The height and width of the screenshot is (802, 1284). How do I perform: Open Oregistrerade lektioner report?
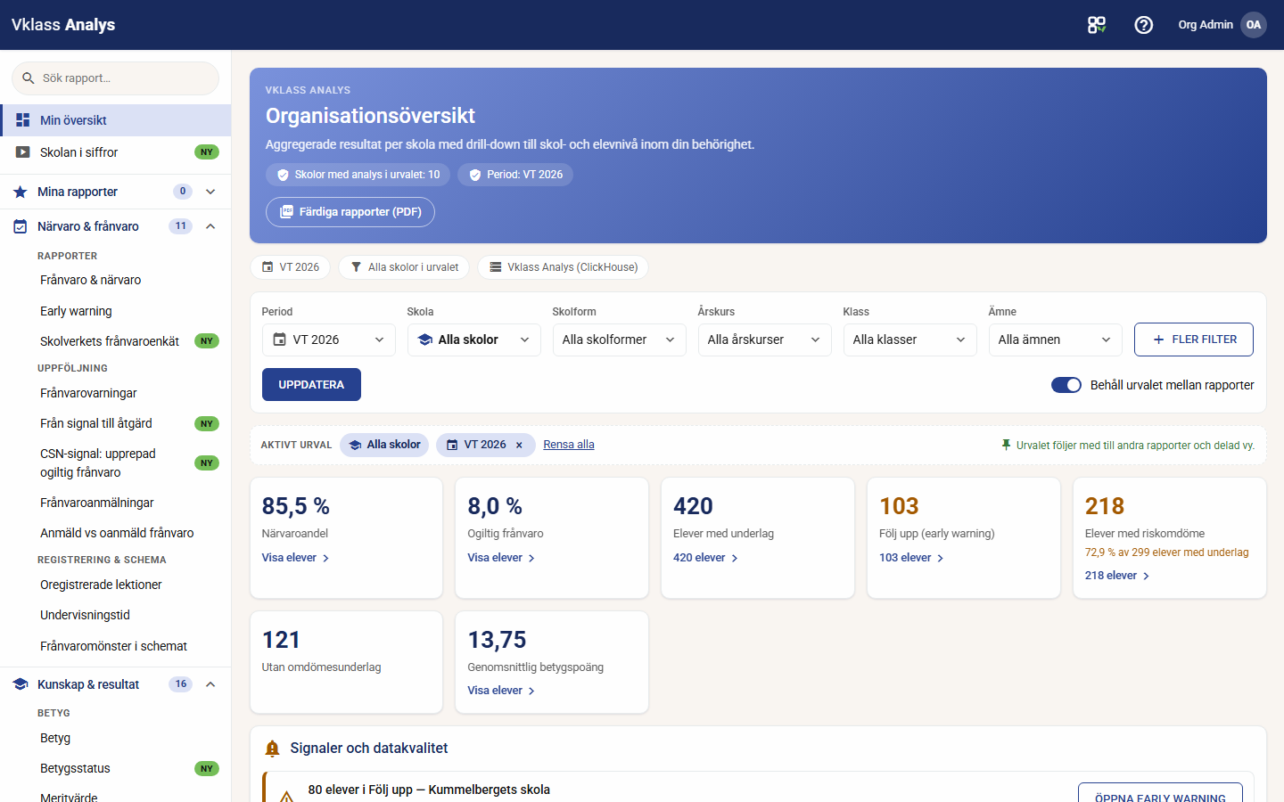click(x=101, y=585)
